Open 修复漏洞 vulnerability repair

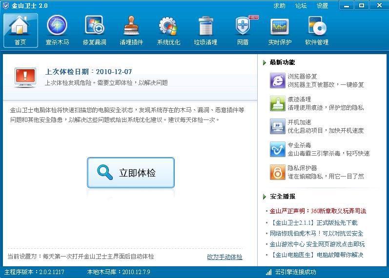95,31
